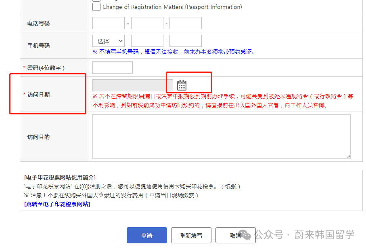
Task: Check the Change of Registration Matters checkbox
Action: pos(96,7)
